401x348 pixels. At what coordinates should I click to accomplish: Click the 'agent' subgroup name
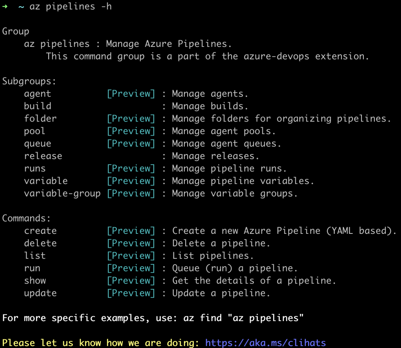point(38,94)
